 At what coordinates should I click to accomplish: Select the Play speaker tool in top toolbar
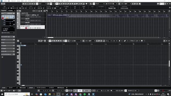click(81, 4)
